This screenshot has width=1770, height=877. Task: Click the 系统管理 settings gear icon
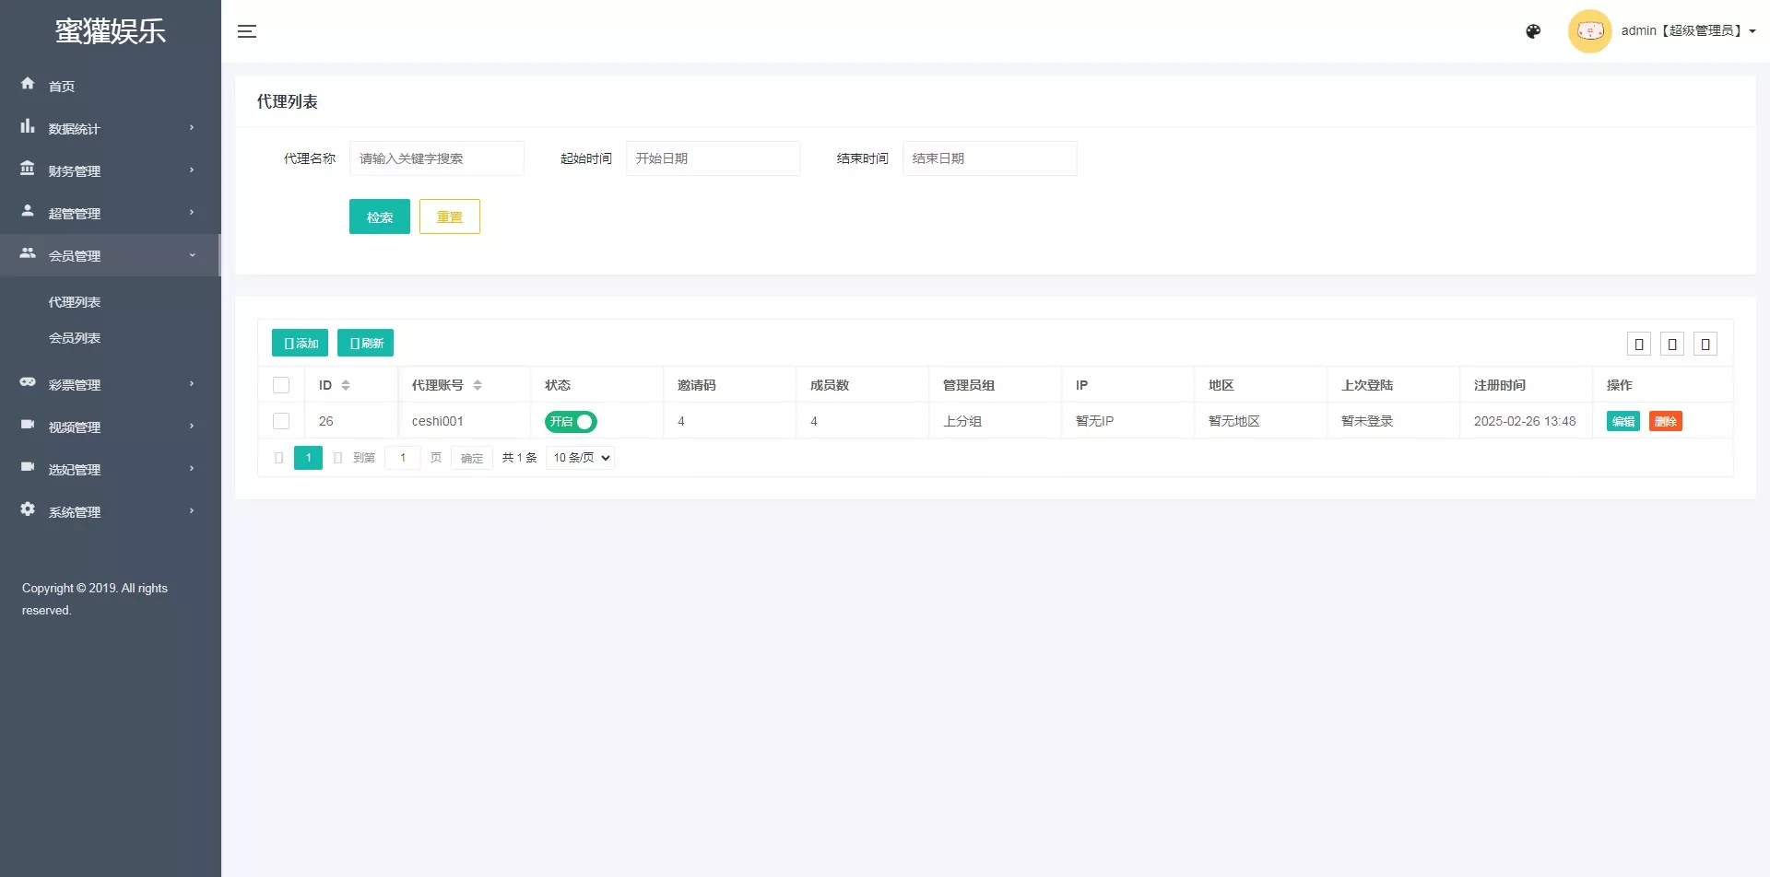(x=28, y=510)
